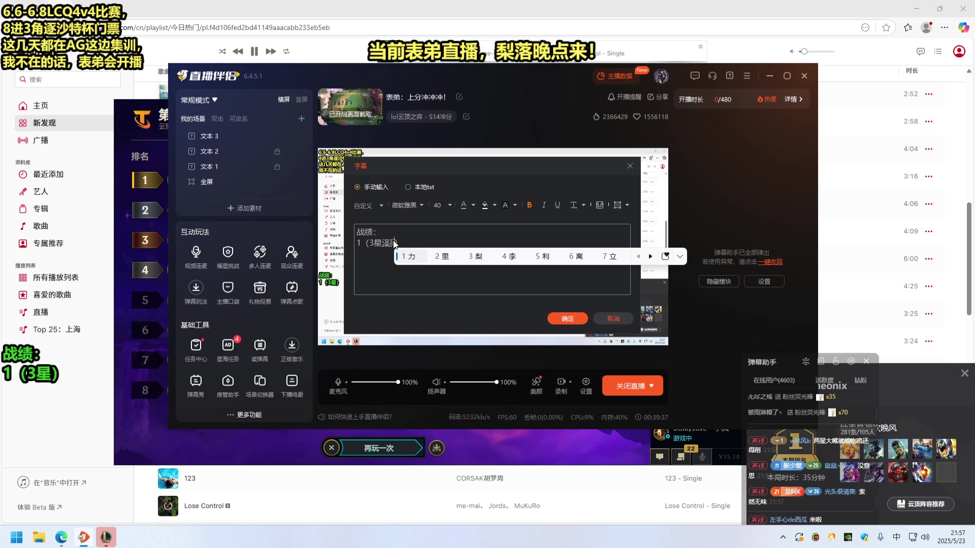
Task: Toggle lock on 文本 2 layer
Action: 277,152
